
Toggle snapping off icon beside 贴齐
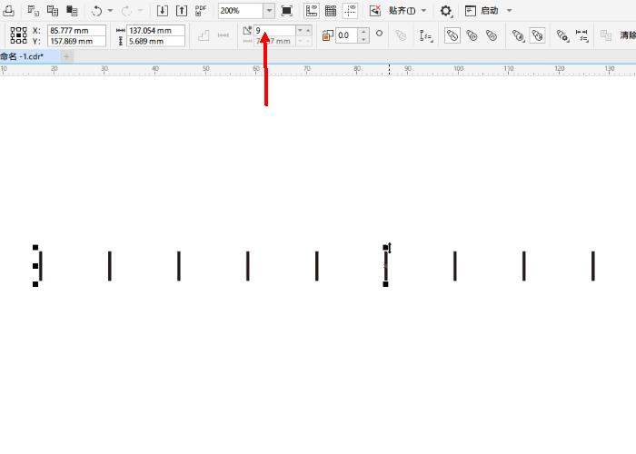pyautogui.click(x=375, y=11)
